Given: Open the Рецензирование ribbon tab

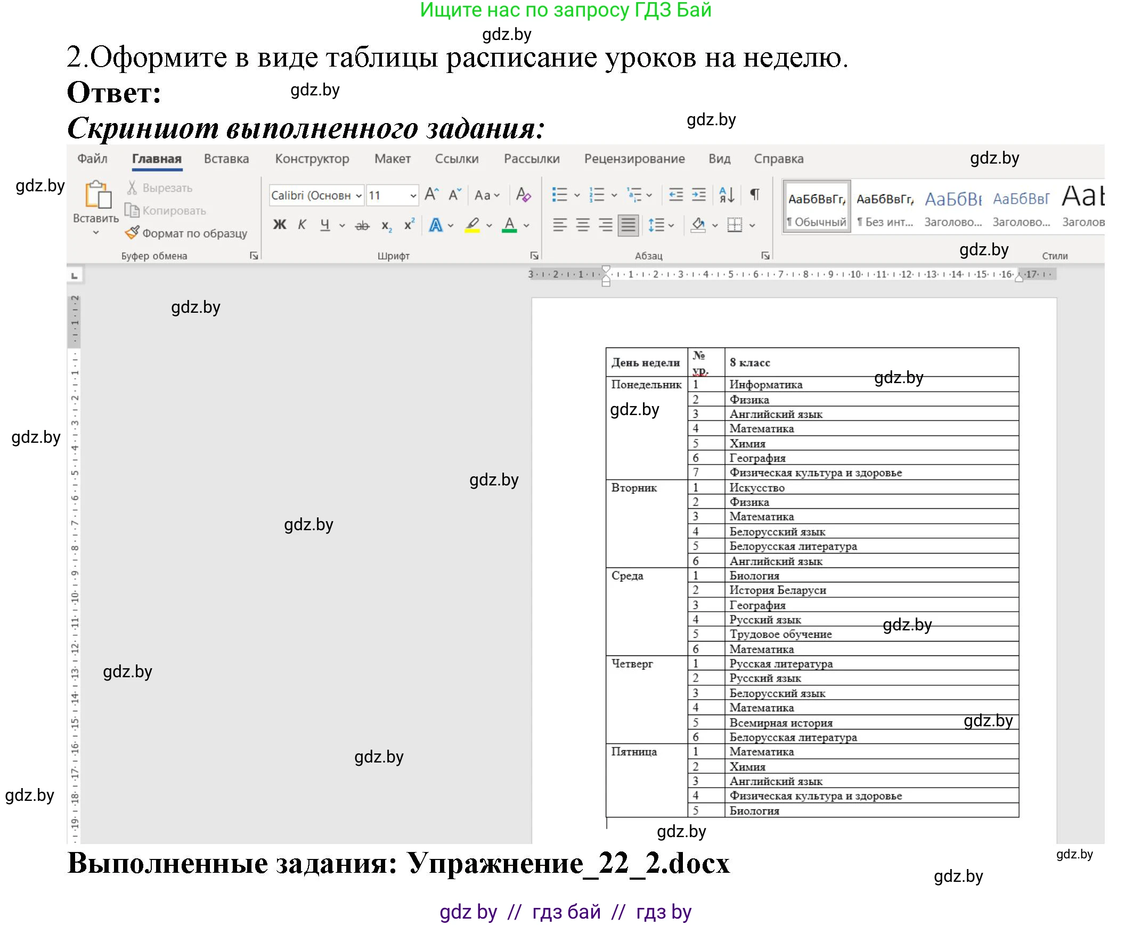Looking at the screenshot, I should pyautogui.click(x=634, y=158).
